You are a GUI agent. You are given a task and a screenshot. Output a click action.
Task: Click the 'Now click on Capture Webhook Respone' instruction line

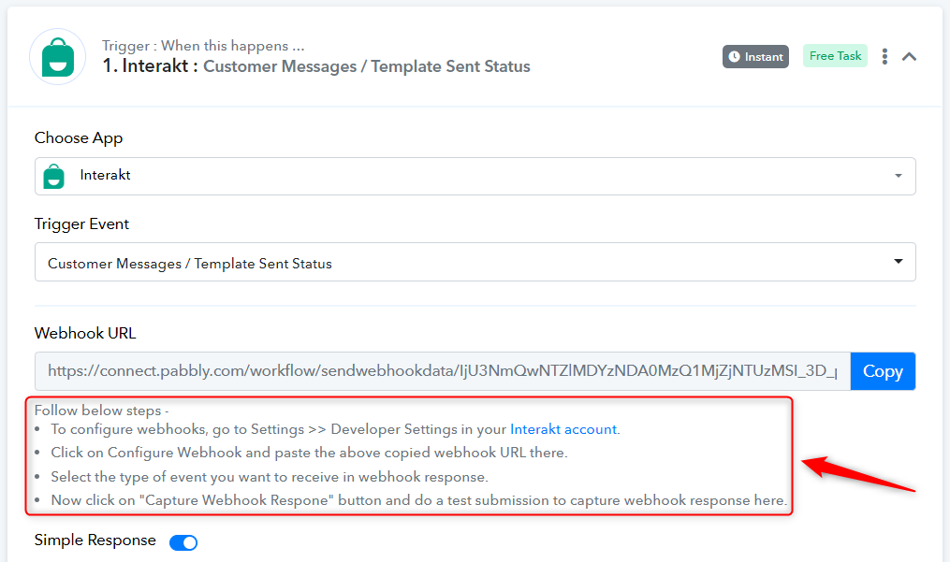click(x=419, y=500)
